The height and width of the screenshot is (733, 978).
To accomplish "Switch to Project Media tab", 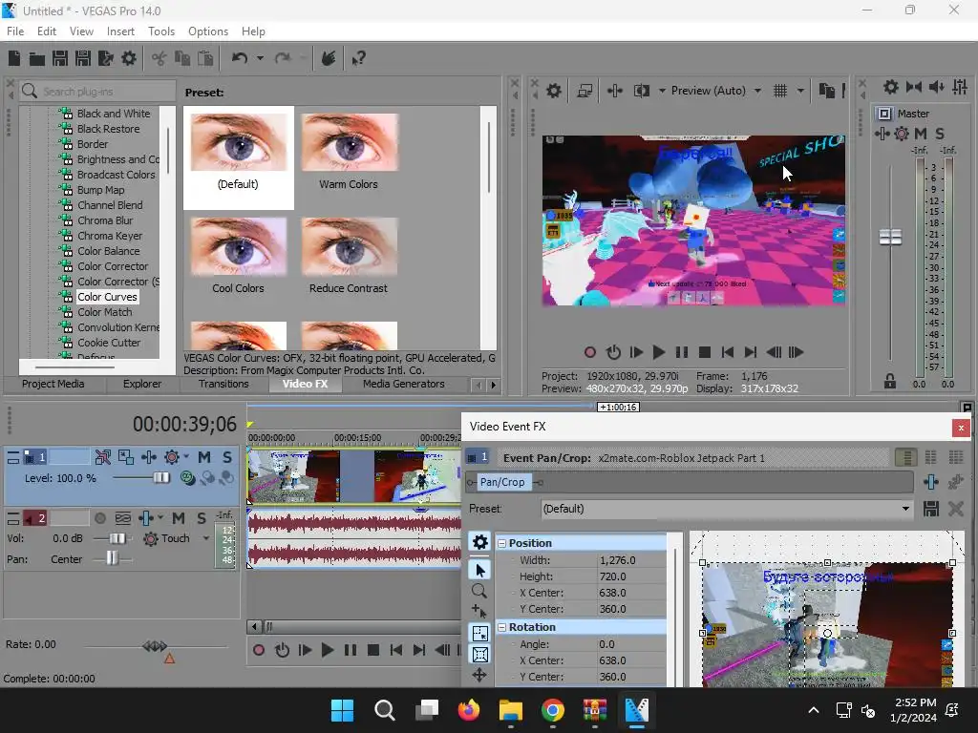I will [x=53, y=384].
